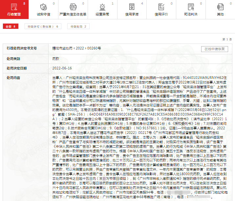Open the 行政管理 tab icon
The image size is (235, 201).
pos(14,7)
